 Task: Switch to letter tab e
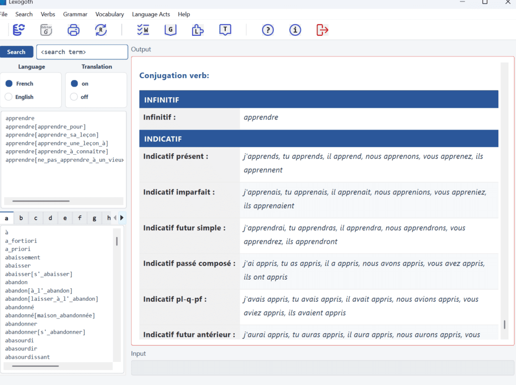tap(65, 218)
